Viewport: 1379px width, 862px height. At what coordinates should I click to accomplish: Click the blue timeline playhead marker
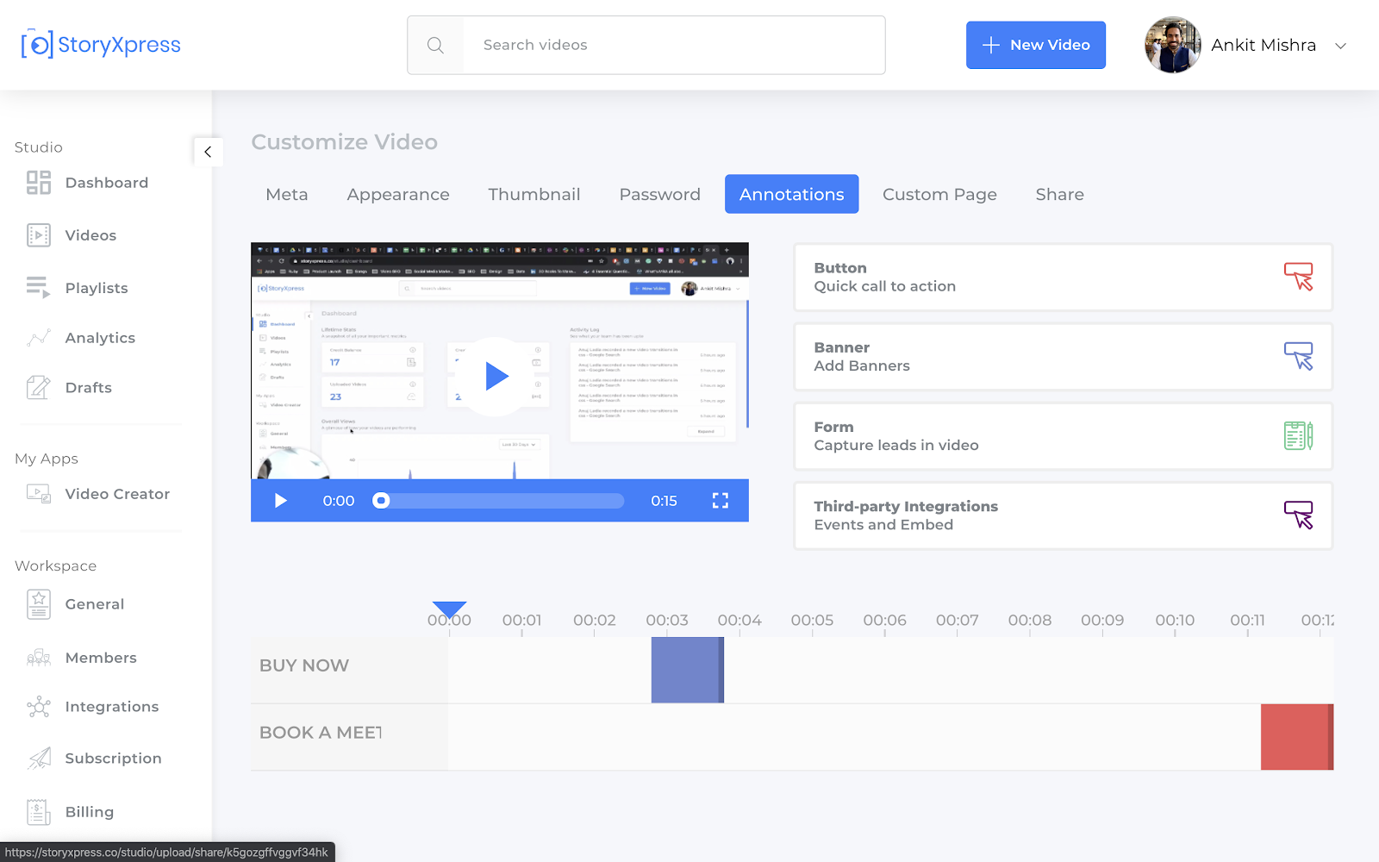449,610
